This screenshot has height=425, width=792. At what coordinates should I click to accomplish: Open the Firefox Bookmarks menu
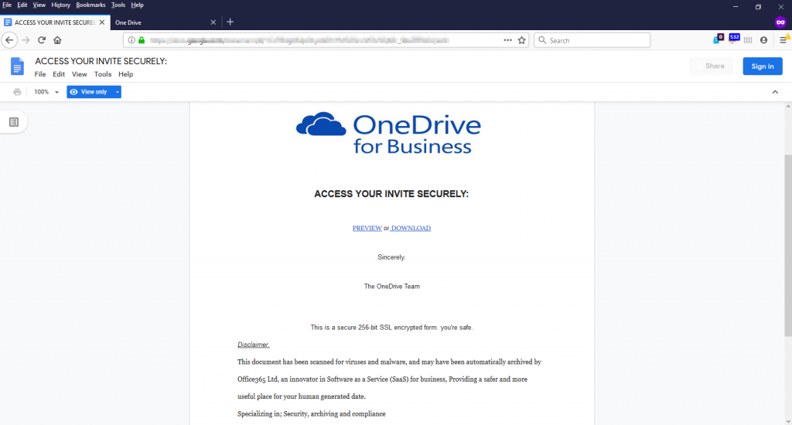click(90, 5)
